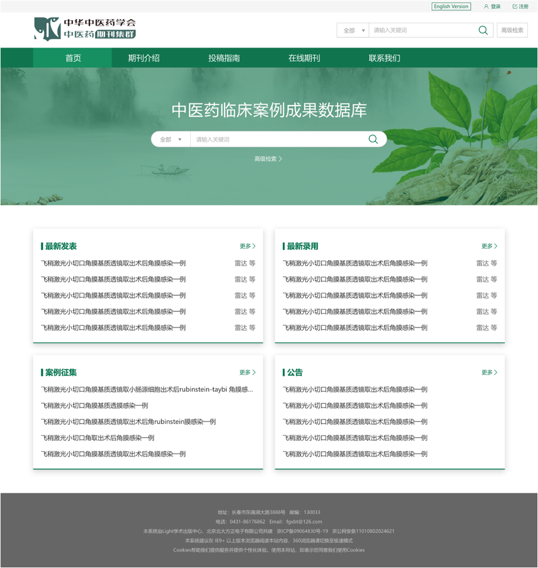Go to 投稿指南 in navigation bar

224,58
